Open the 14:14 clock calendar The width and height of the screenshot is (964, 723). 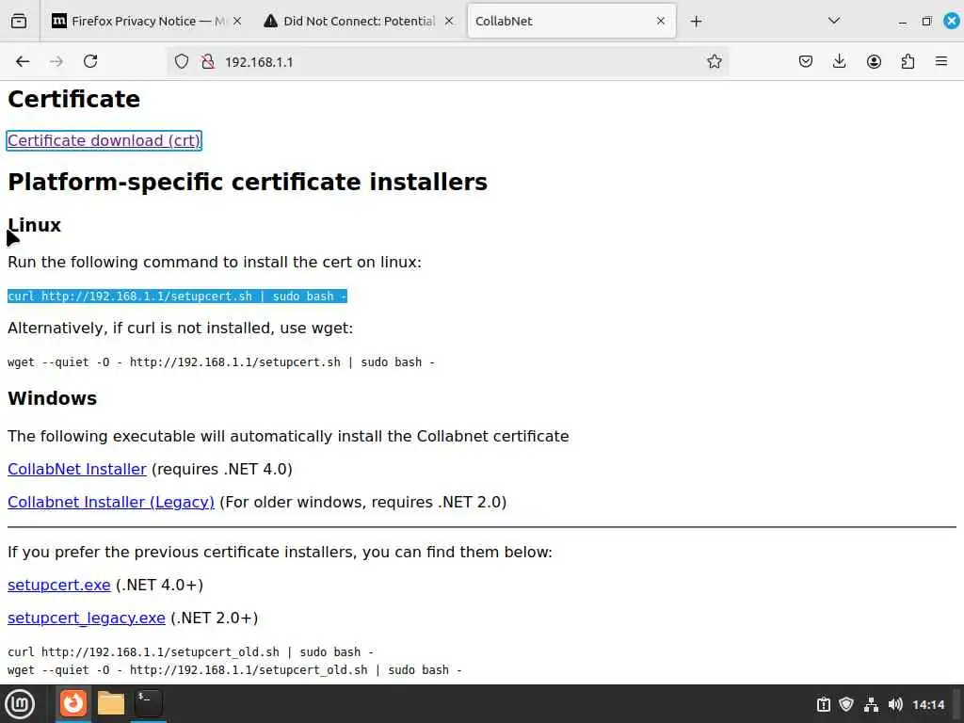point(928,704)
